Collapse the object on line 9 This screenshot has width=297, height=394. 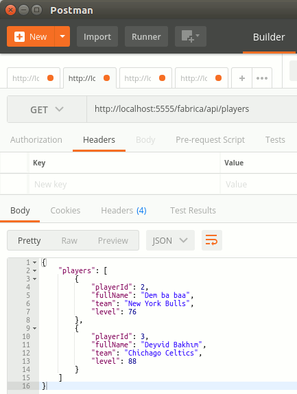click(35, 328)
